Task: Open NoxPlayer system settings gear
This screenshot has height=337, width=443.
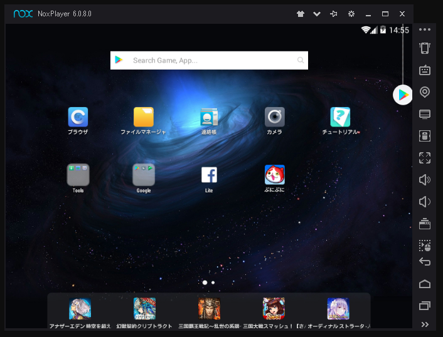Action: (x=351, y=14)
